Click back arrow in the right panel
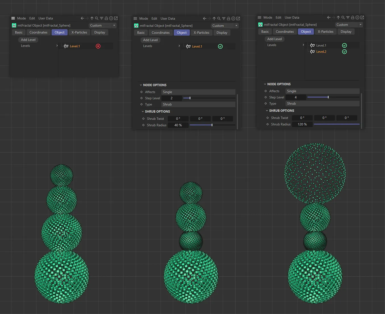This screenshot has width=385, height=314. (x=328, y=18)
